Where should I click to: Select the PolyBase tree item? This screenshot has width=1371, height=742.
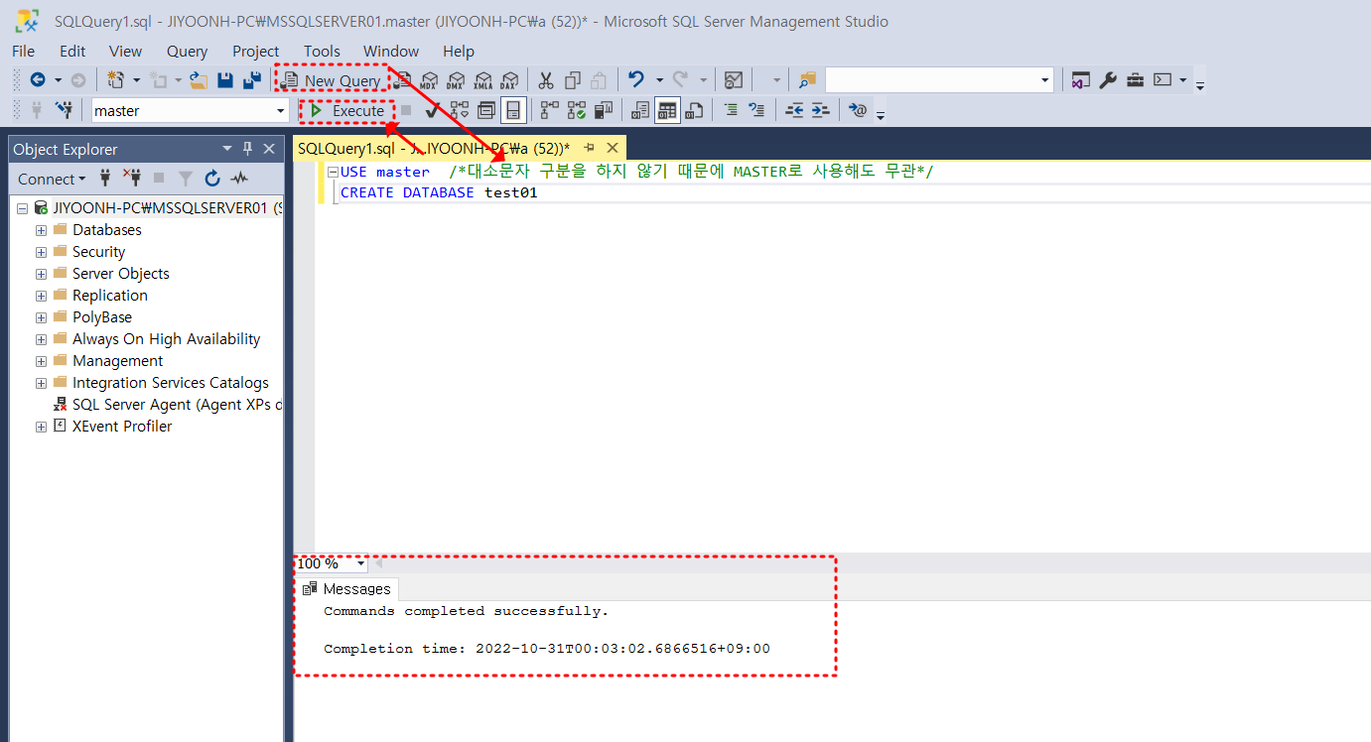click(101, 317)
